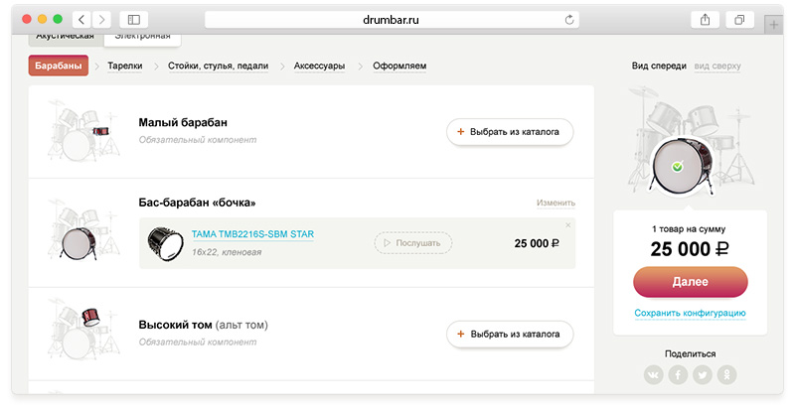Select "Вид спереди" view
Viewport: 795px width, 412px height.
(658, 67)
